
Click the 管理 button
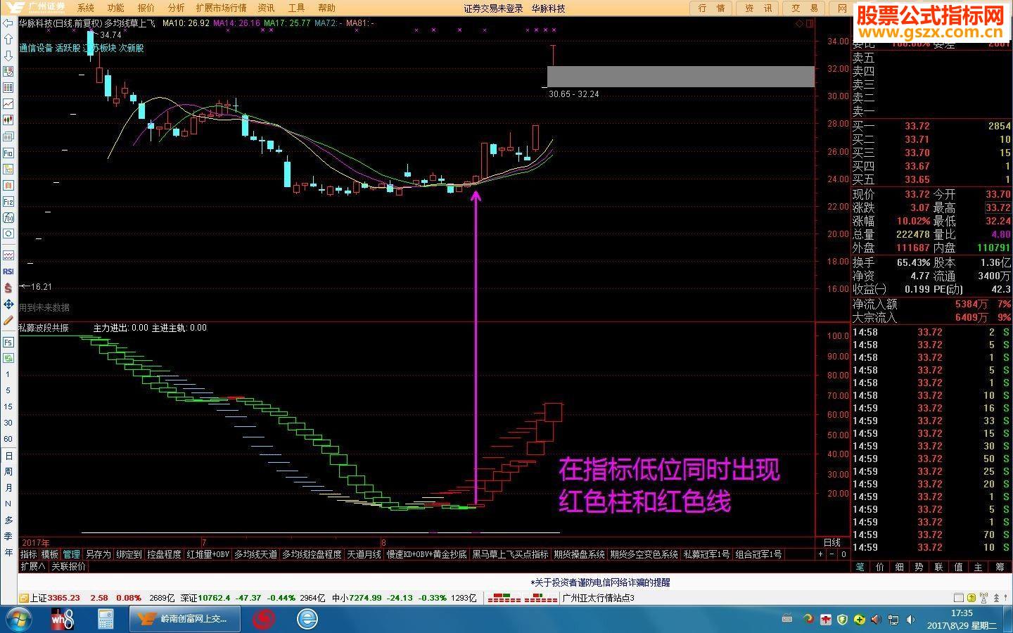[x=72, y=554]
